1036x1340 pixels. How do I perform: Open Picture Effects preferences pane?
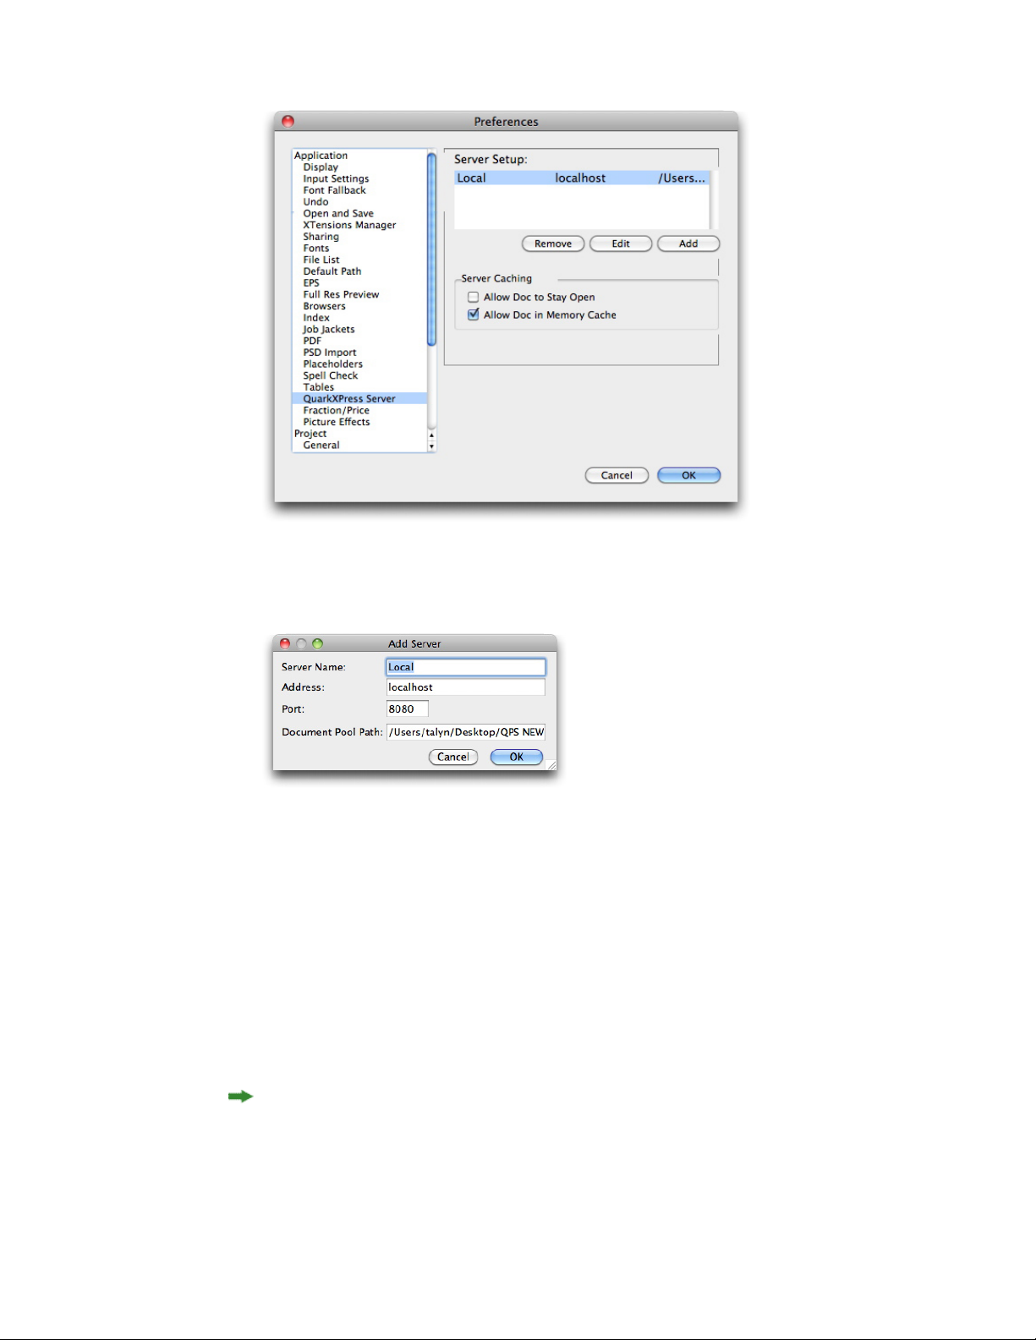pos(337,422)
